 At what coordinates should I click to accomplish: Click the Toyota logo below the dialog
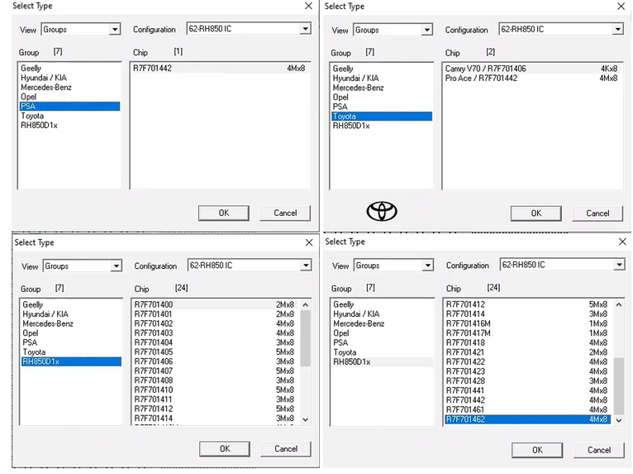pos(382,211)
